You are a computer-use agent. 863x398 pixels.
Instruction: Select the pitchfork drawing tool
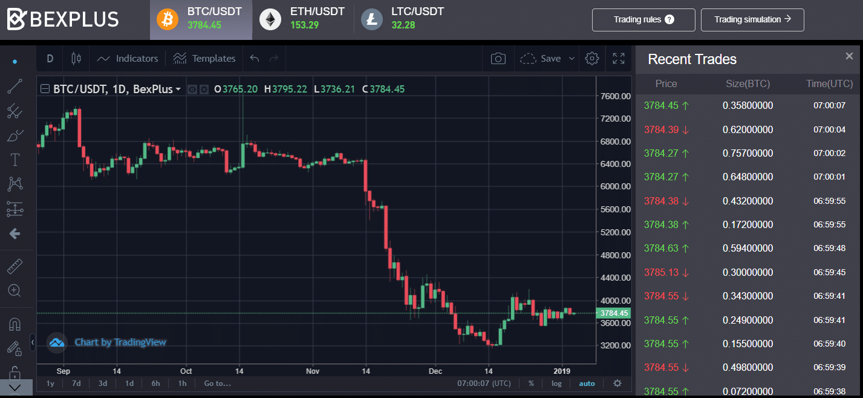tap(15, 111)
